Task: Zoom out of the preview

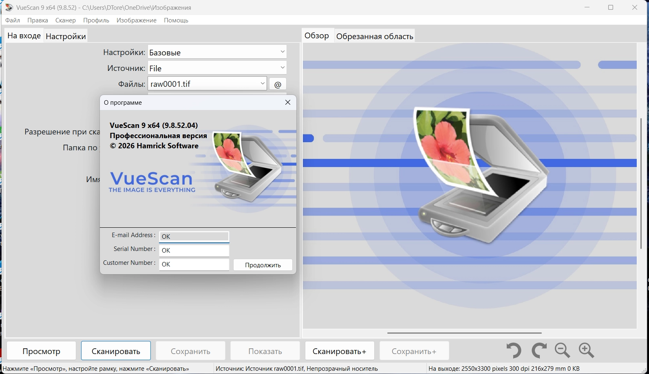Action: [563, 350]
